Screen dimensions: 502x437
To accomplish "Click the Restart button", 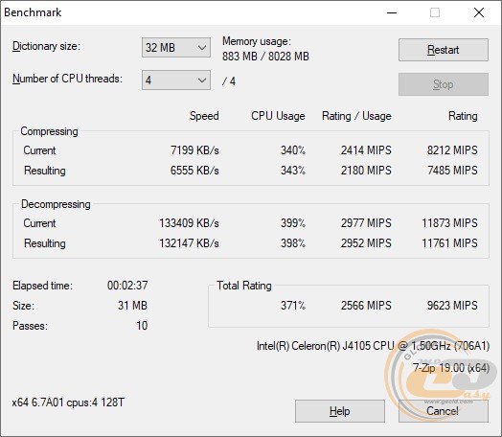I will point(444,50).
